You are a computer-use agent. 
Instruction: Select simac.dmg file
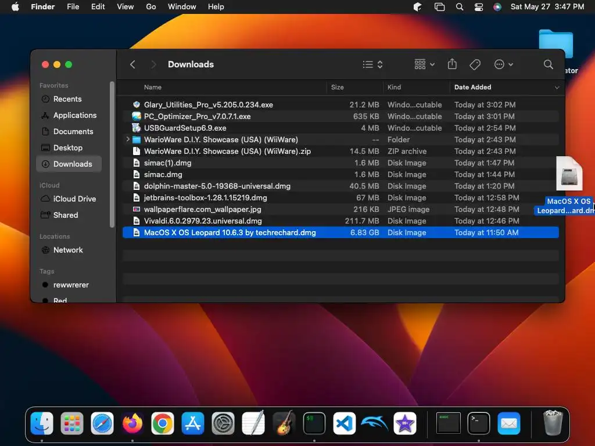[340, 174]
